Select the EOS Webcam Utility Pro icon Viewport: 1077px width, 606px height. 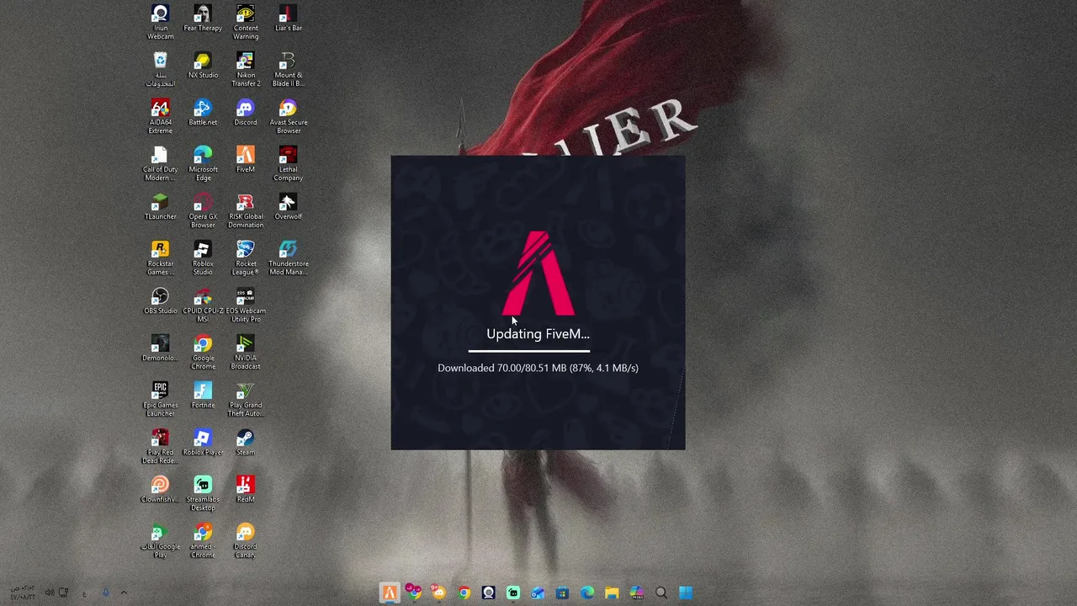tap(246, 305)
